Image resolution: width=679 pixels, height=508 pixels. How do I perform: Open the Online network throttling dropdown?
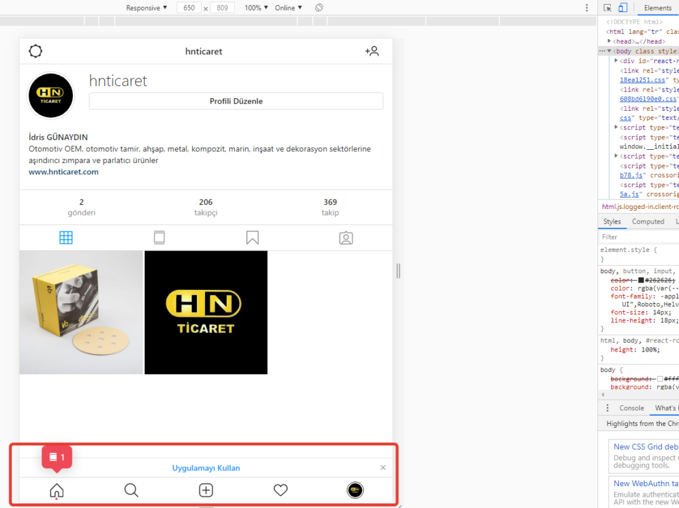[288, 8]
